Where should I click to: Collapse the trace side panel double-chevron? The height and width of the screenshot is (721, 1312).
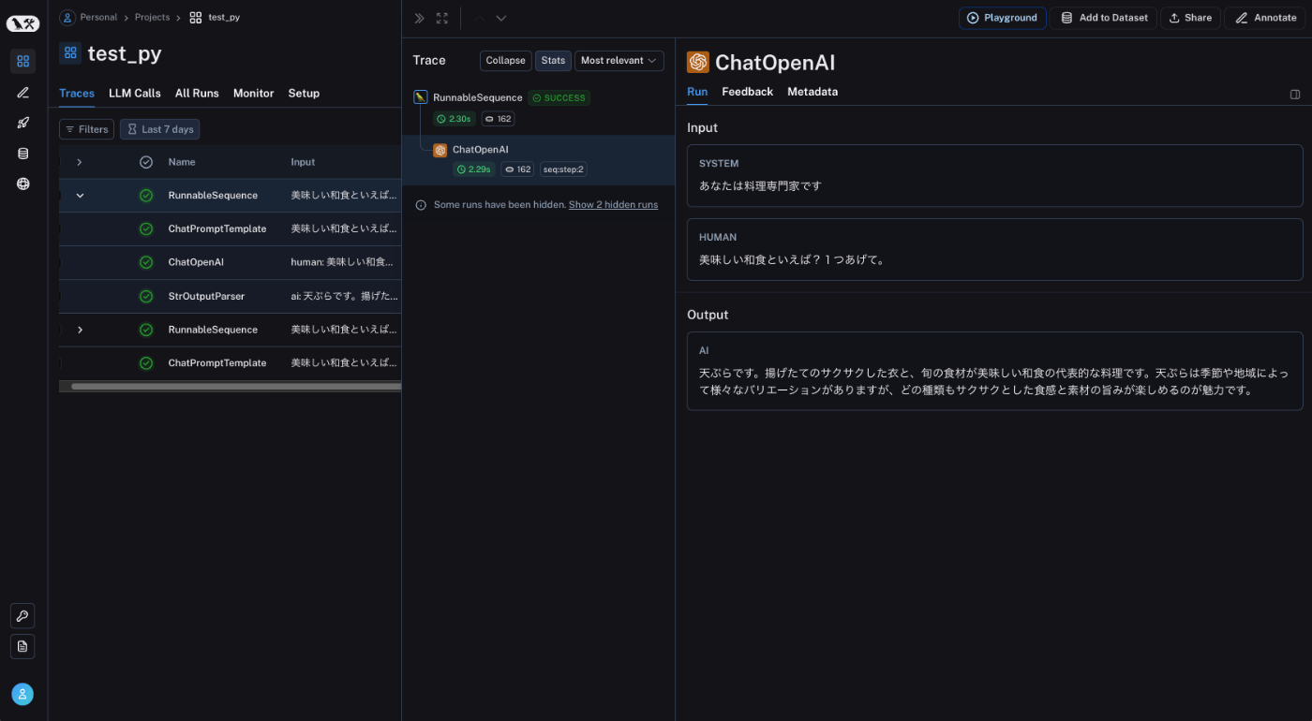pyautogui.click(x=419, y=18)
